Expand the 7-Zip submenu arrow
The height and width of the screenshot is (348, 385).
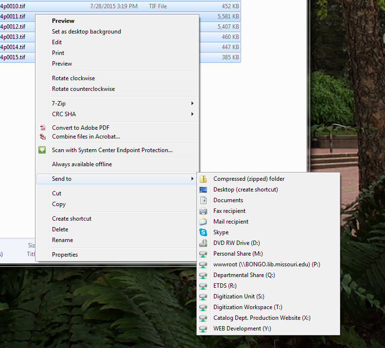coord(192,104)
